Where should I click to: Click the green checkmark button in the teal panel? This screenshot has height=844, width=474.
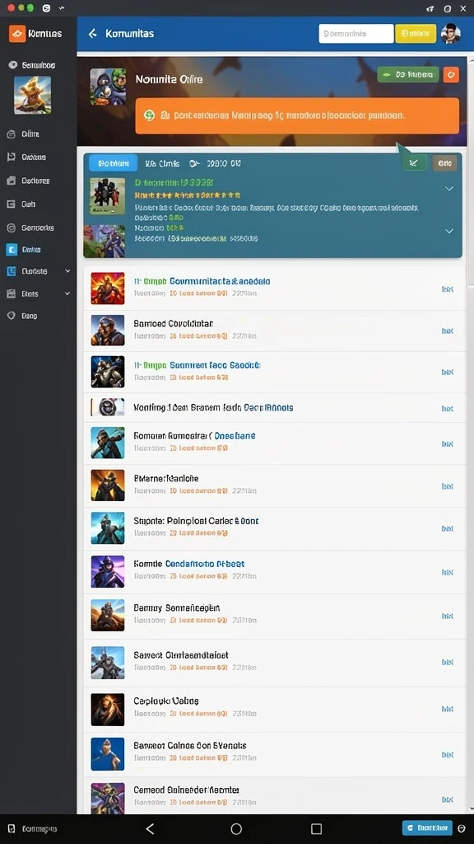coord(414,162)
